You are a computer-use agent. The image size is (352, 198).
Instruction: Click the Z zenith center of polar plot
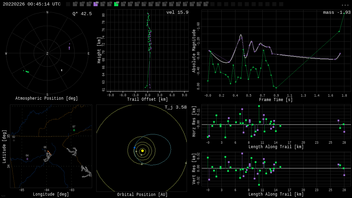pyautogui.click(x=47, y=54)
